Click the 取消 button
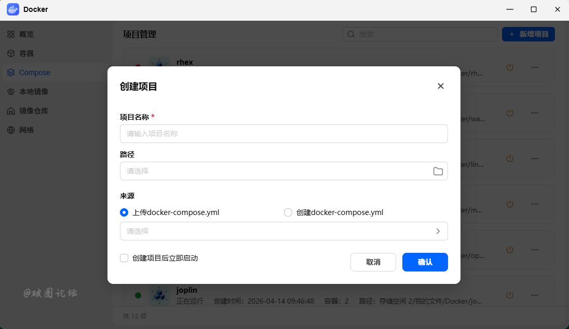 coord(373,262)
